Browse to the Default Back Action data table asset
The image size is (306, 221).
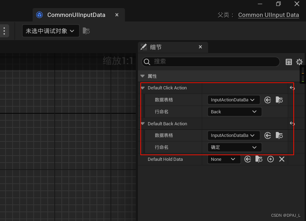[279, 135]
